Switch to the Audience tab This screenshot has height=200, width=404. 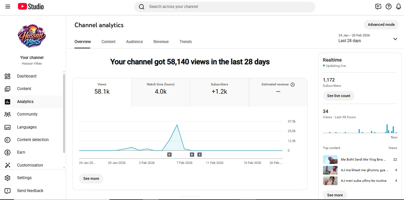(x=134, y=42)
